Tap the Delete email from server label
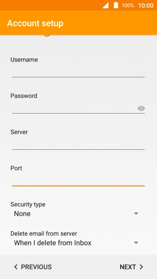157x279 pixels. pyautogui.click(x=44, y=233)
